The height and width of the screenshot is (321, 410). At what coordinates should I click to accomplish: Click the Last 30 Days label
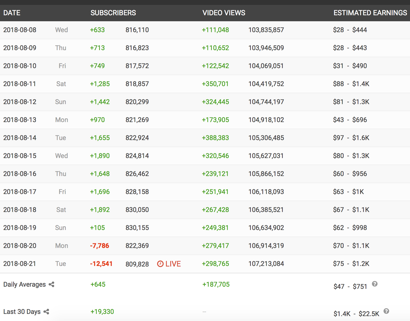coord(22,312)
